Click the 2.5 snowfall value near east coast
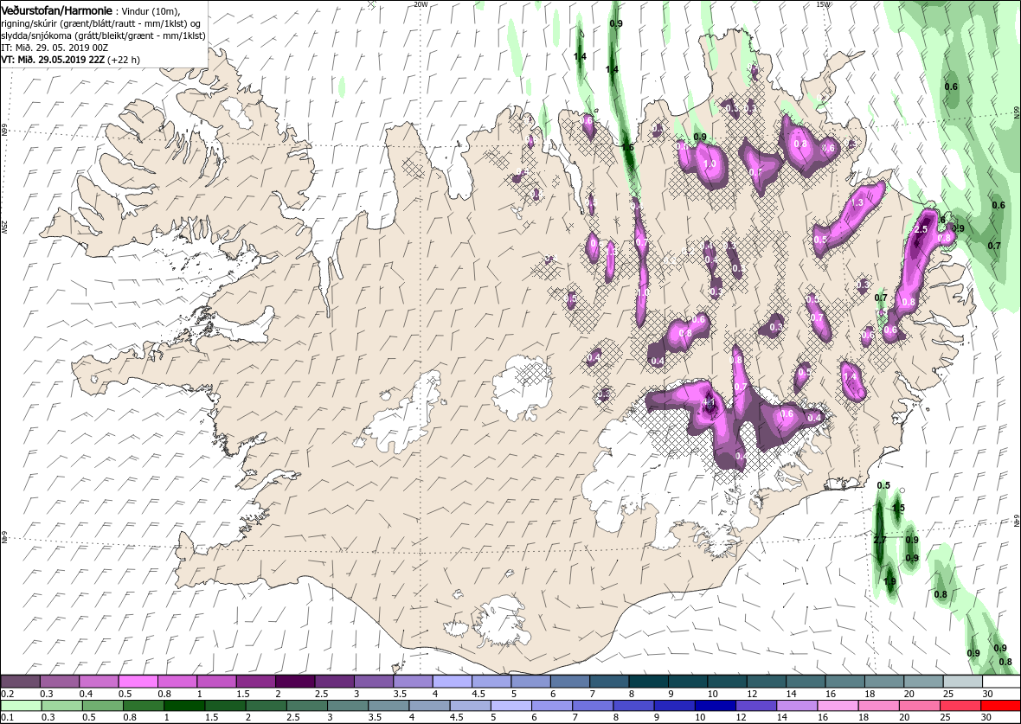This screenshot has height=724, width=1021. click(921, 230)
